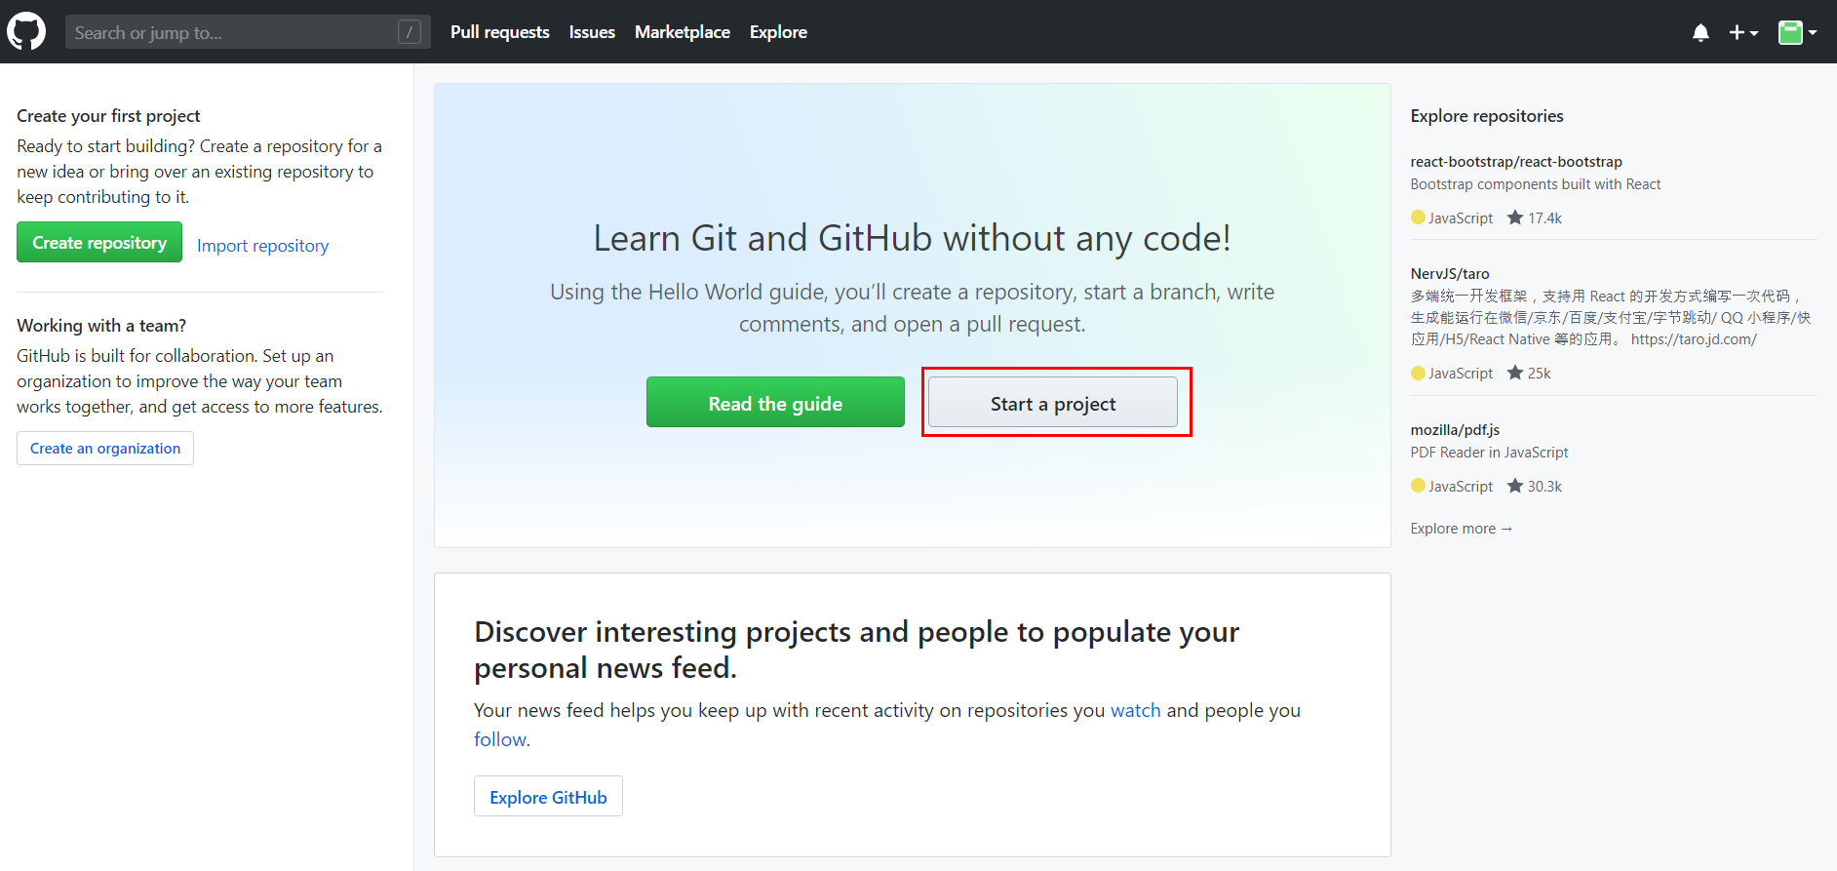1837x871 pixels.
Task: Open Issues in top navigation
Action: point(592,32)
